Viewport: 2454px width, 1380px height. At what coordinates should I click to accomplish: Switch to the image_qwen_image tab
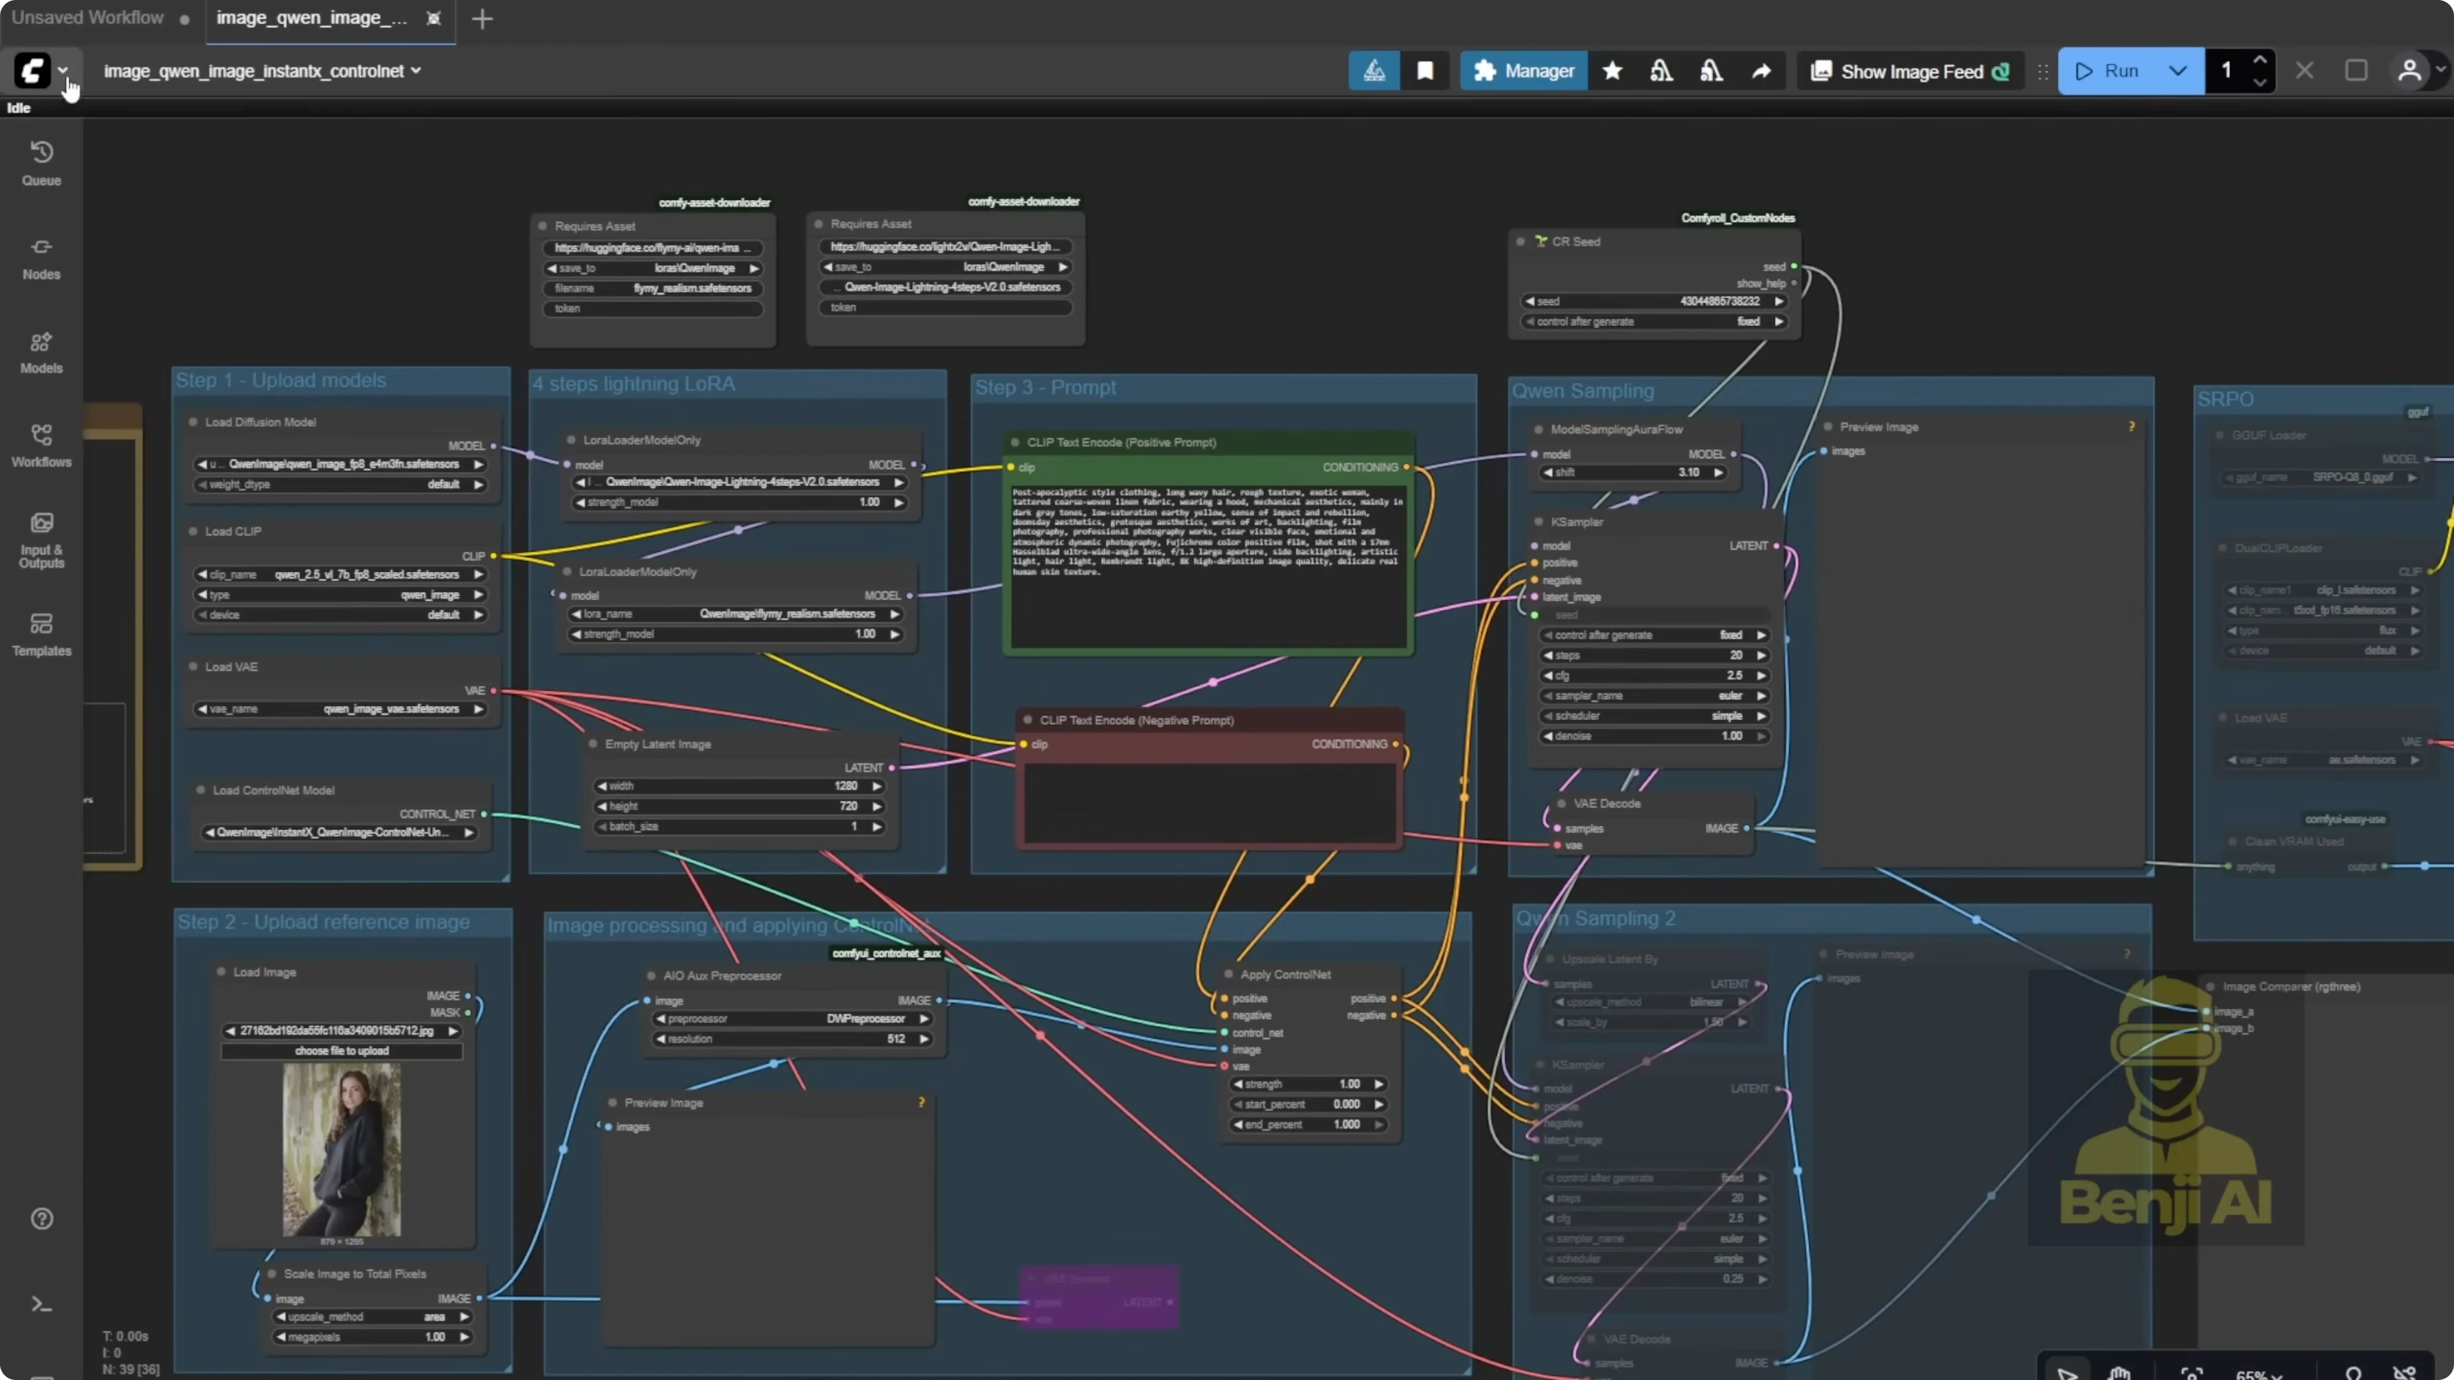coord(309,17)
